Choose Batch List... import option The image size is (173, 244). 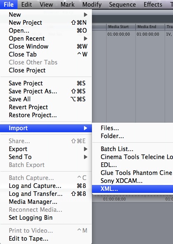tap(132, 149)
